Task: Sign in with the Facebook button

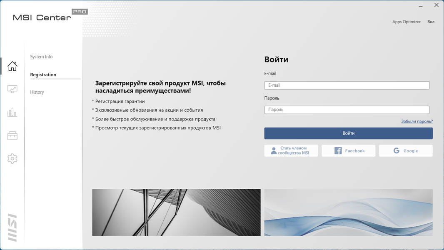Action: click(348, 150)
